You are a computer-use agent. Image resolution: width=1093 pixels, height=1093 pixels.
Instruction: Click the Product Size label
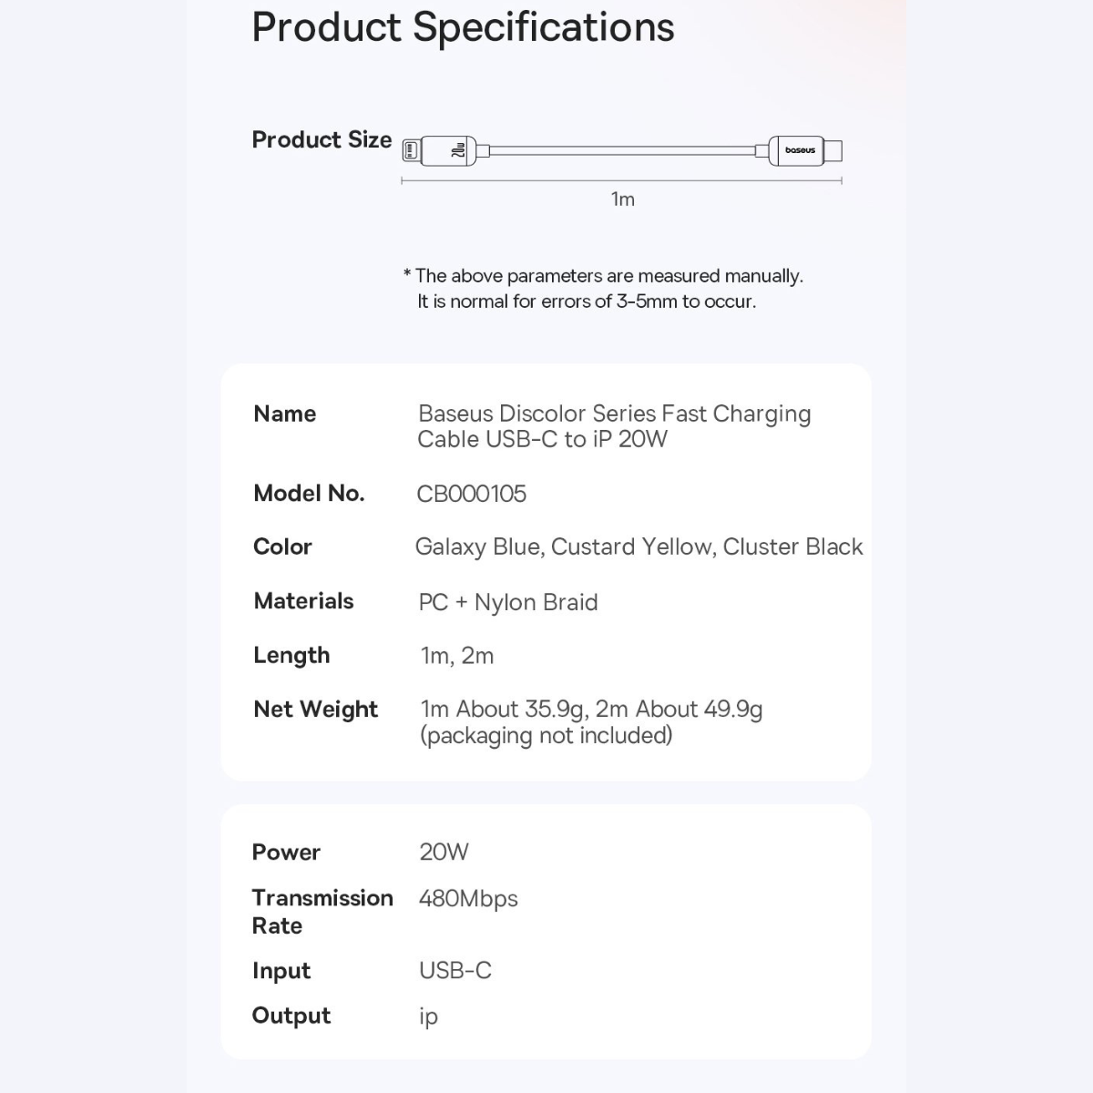(322, 140)
